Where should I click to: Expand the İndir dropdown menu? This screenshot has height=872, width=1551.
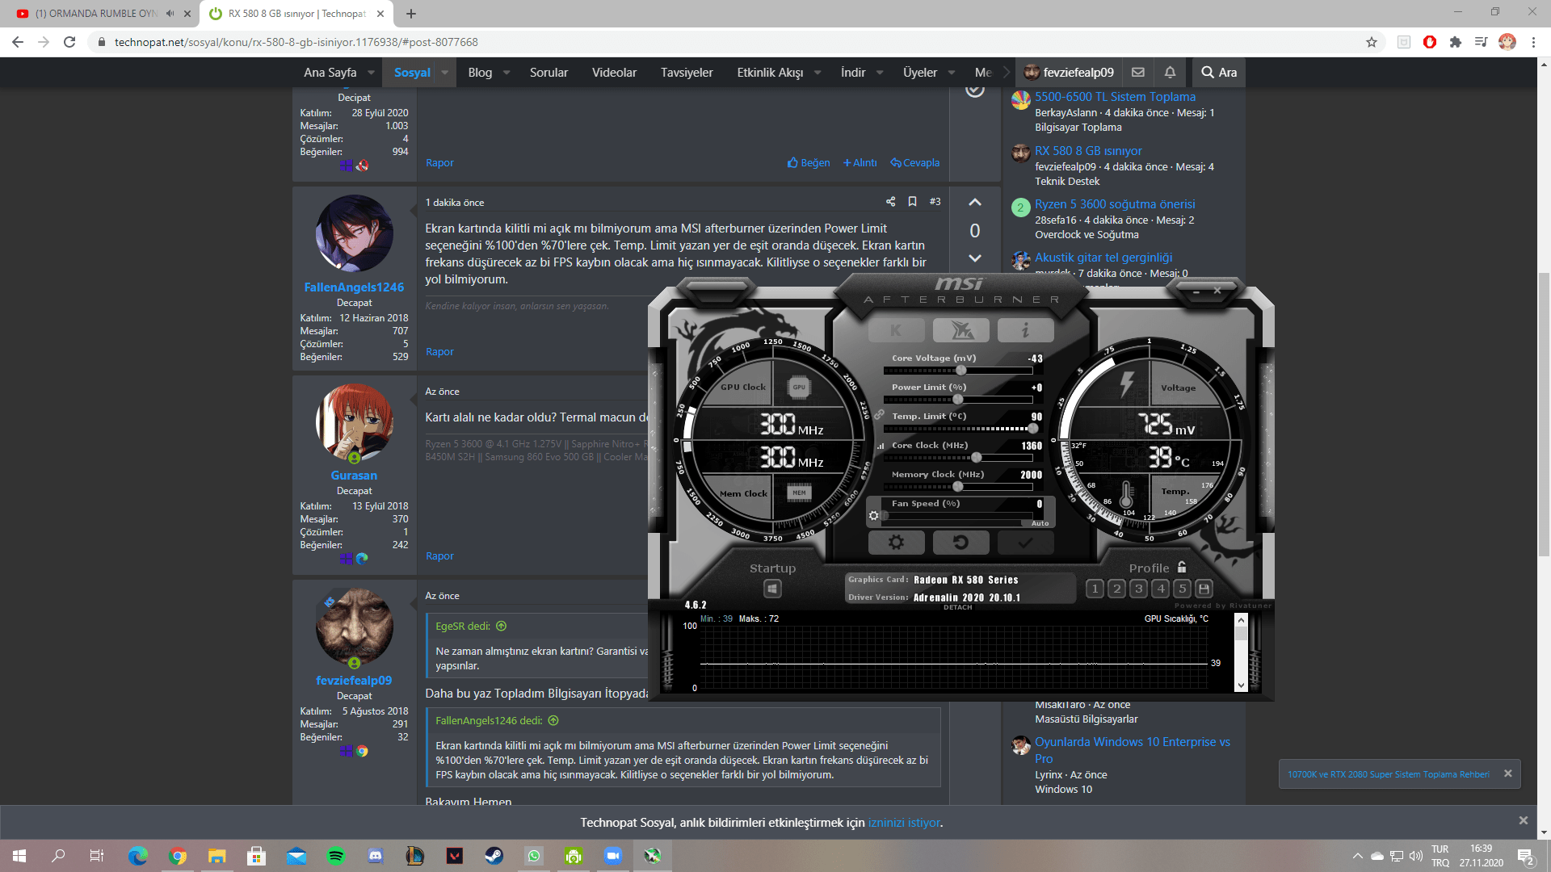coord(880,73)
